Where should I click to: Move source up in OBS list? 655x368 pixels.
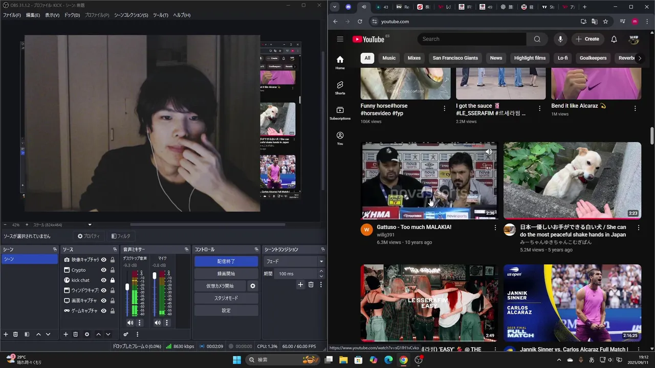click(98, 334)
